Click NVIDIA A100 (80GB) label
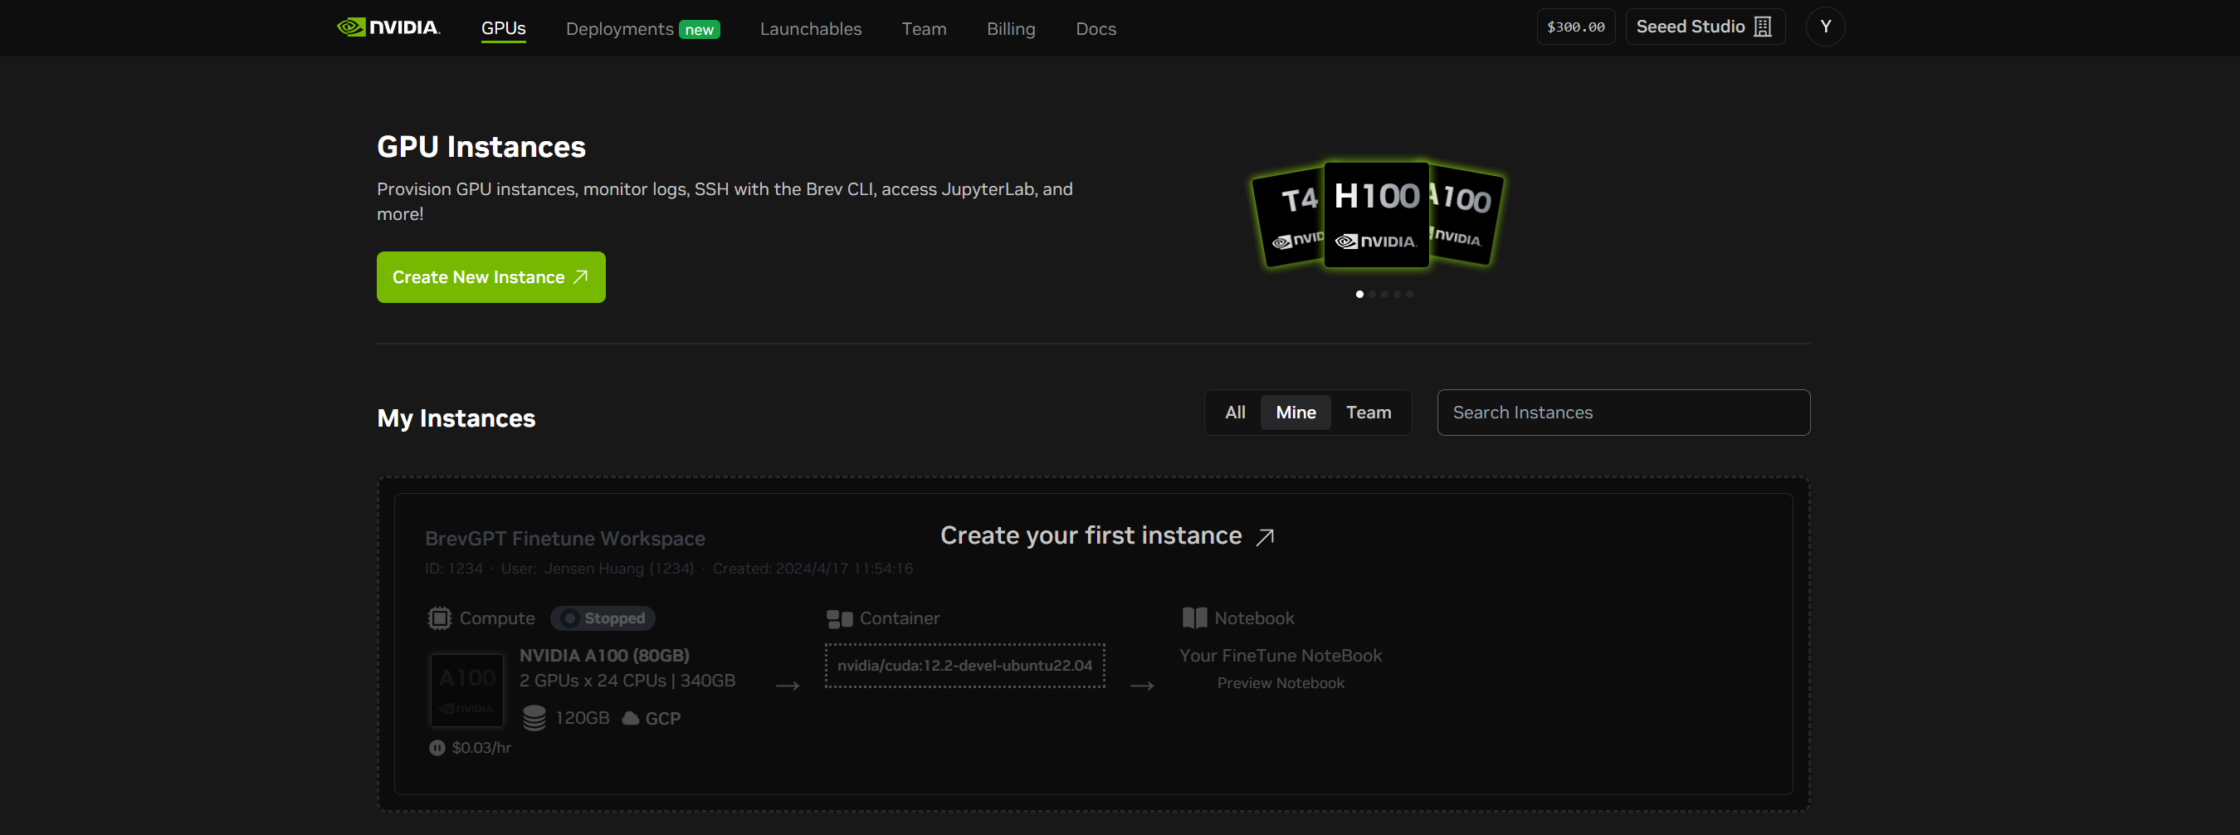This screenshot has height=835, width=2240. [x=603, y=656]
